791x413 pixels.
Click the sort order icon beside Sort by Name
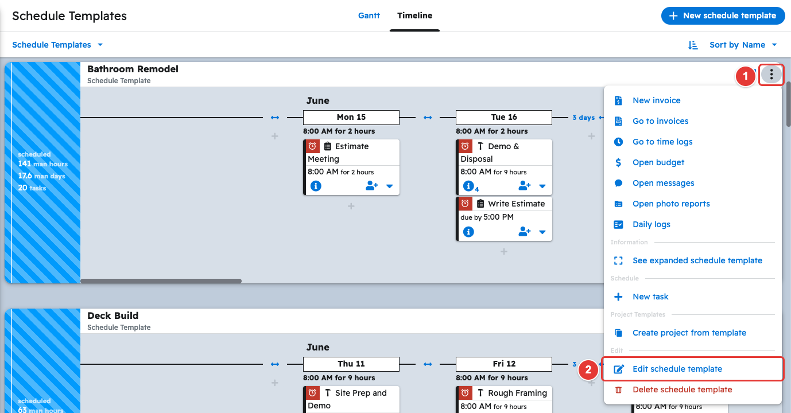(693, 45)
